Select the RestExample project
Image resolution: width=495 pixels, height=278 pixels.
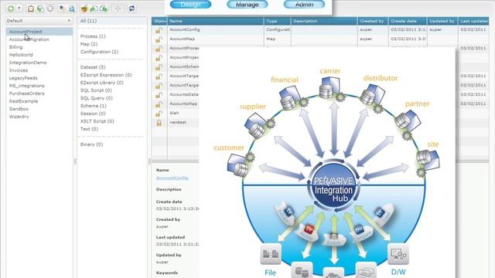tap(23, 101)
